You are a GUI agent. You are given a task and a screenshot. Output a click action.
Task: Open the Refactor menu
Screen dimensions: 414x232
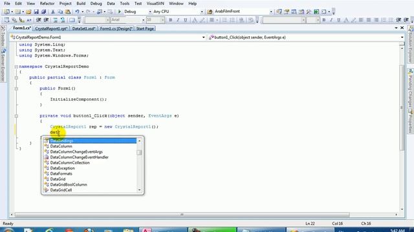pos(47,3)
